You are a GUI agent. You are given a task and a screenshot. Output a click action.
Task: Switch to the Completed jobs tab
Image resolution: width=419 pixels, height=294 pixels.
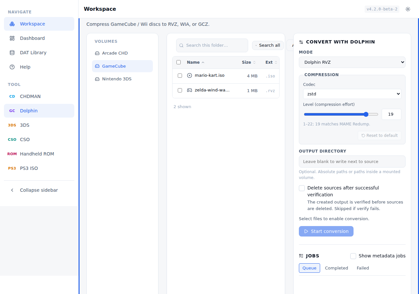(x=337, y=268)
